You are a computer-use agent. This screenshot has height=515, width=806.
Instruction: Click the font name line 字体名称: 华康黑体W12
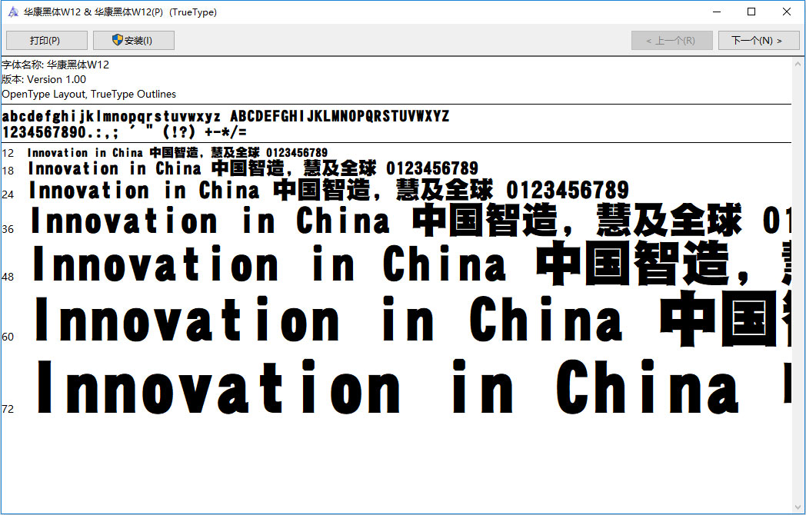tap(55, 65)
